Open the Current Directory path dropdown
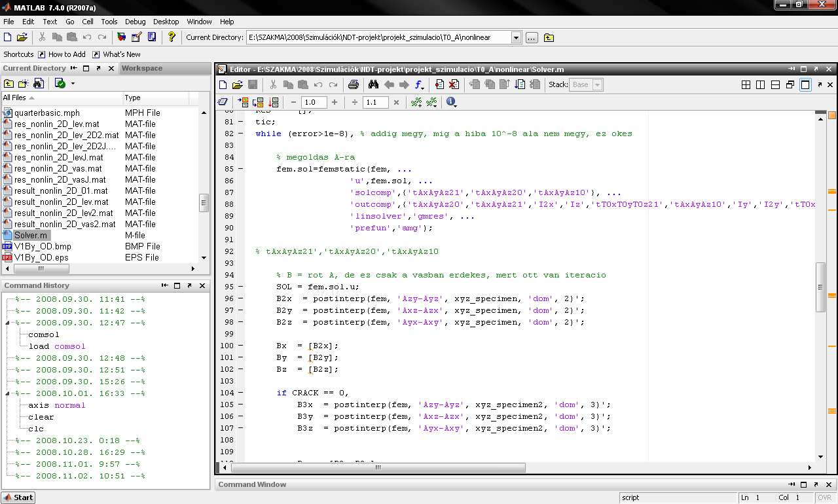 (516, 37)
